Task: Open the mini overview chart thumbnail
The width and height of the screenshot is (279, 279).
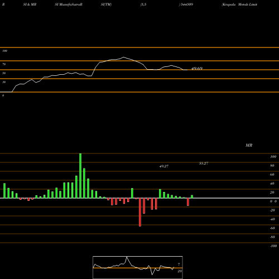Action: [x=138, y=267]
